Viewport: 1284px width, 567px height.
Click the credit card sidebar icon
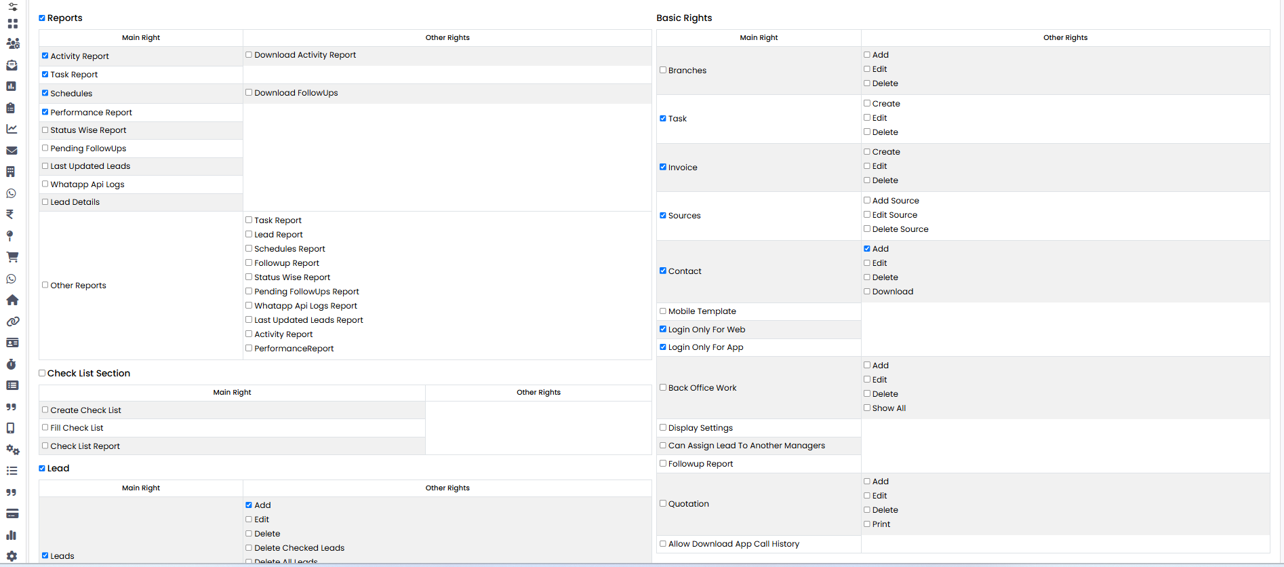tap(12, 513)
